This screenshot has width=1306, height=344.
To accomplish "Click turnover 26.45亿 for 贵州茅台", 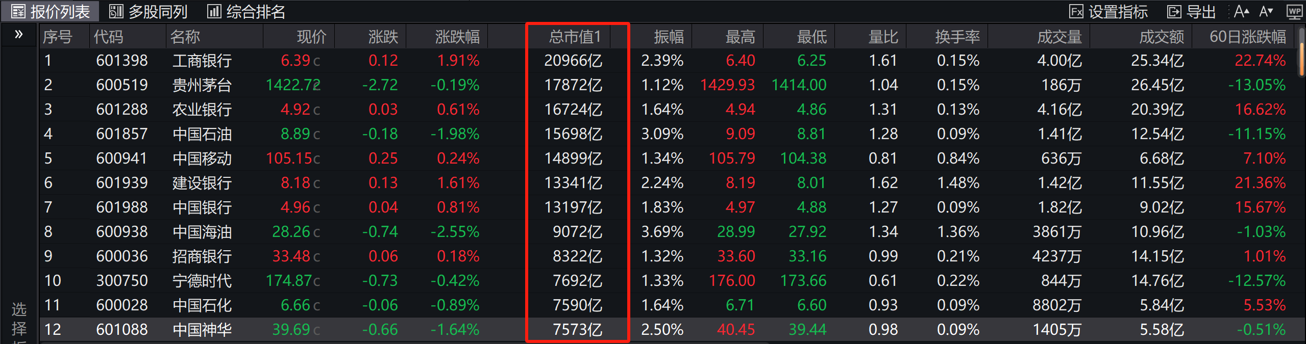I will pyautogui.click(x=1157, y=85).
